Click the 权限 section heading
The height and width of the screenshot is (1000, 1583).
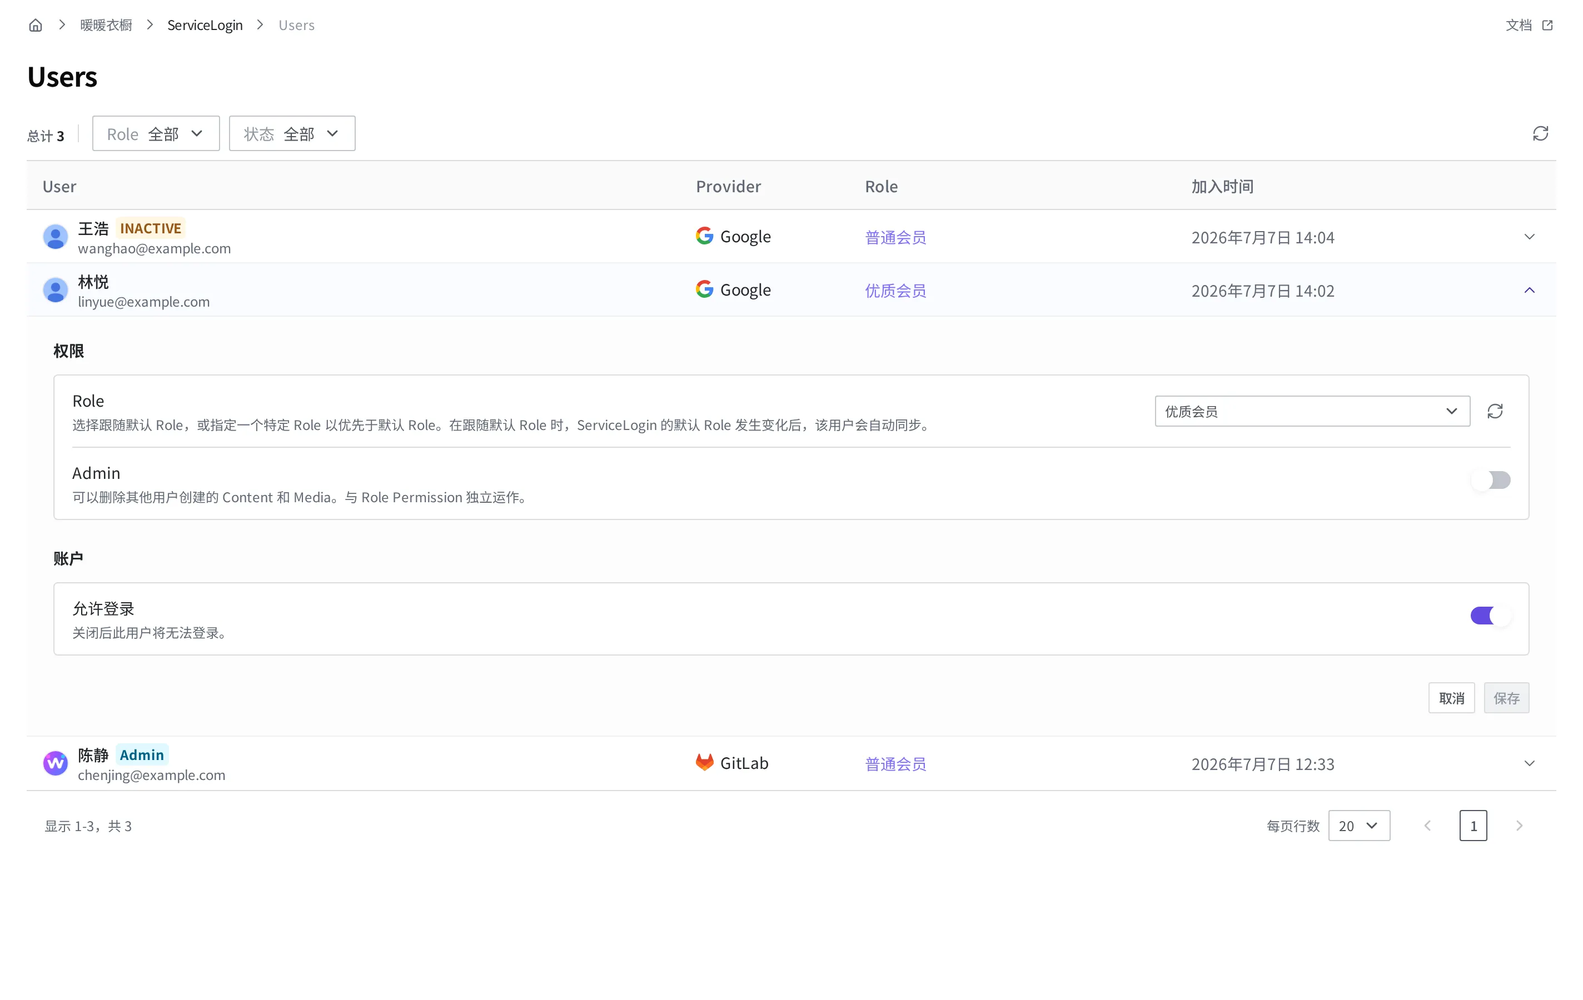tap(68, 351)
